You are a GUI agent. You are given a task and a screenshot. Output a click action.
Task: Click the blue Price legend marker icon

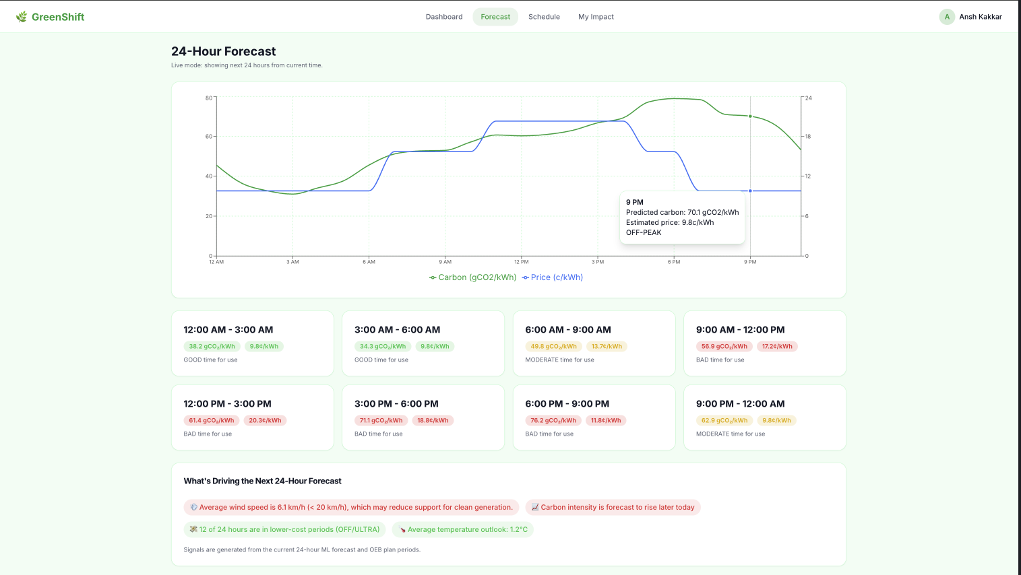525,277
